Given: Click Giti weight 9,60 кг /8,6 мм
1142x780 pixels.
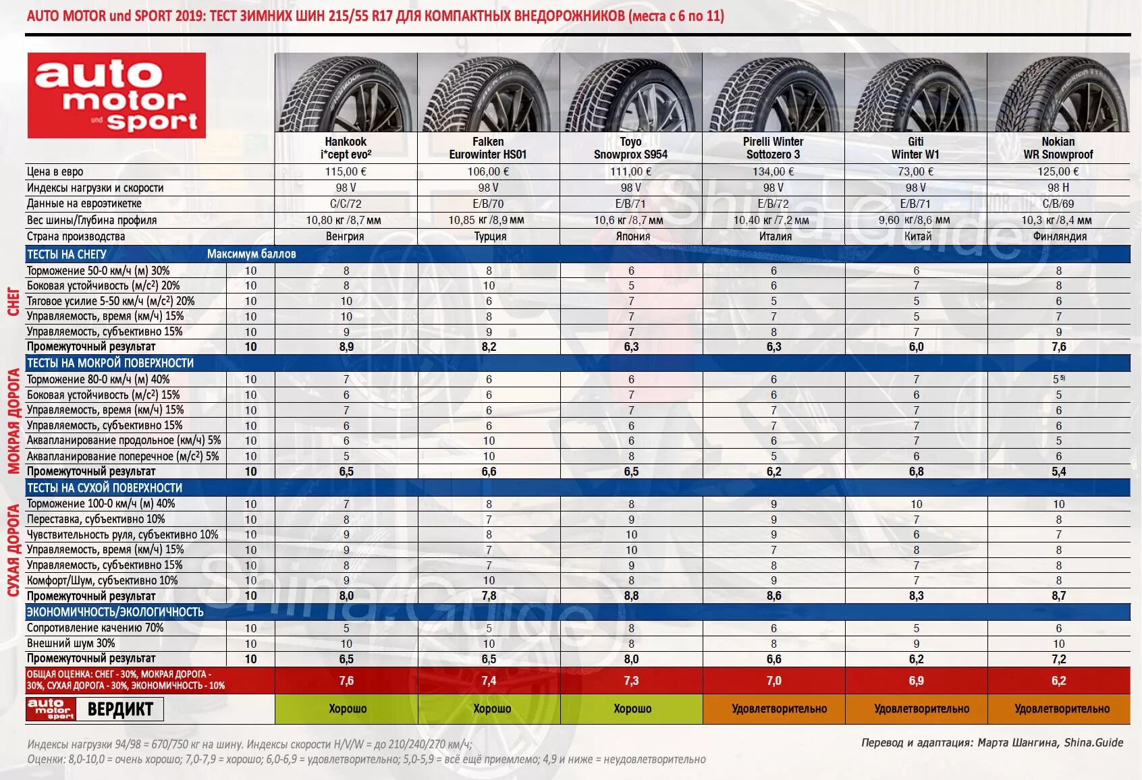Looking at the screenshot, I should (x=915, y=220).
